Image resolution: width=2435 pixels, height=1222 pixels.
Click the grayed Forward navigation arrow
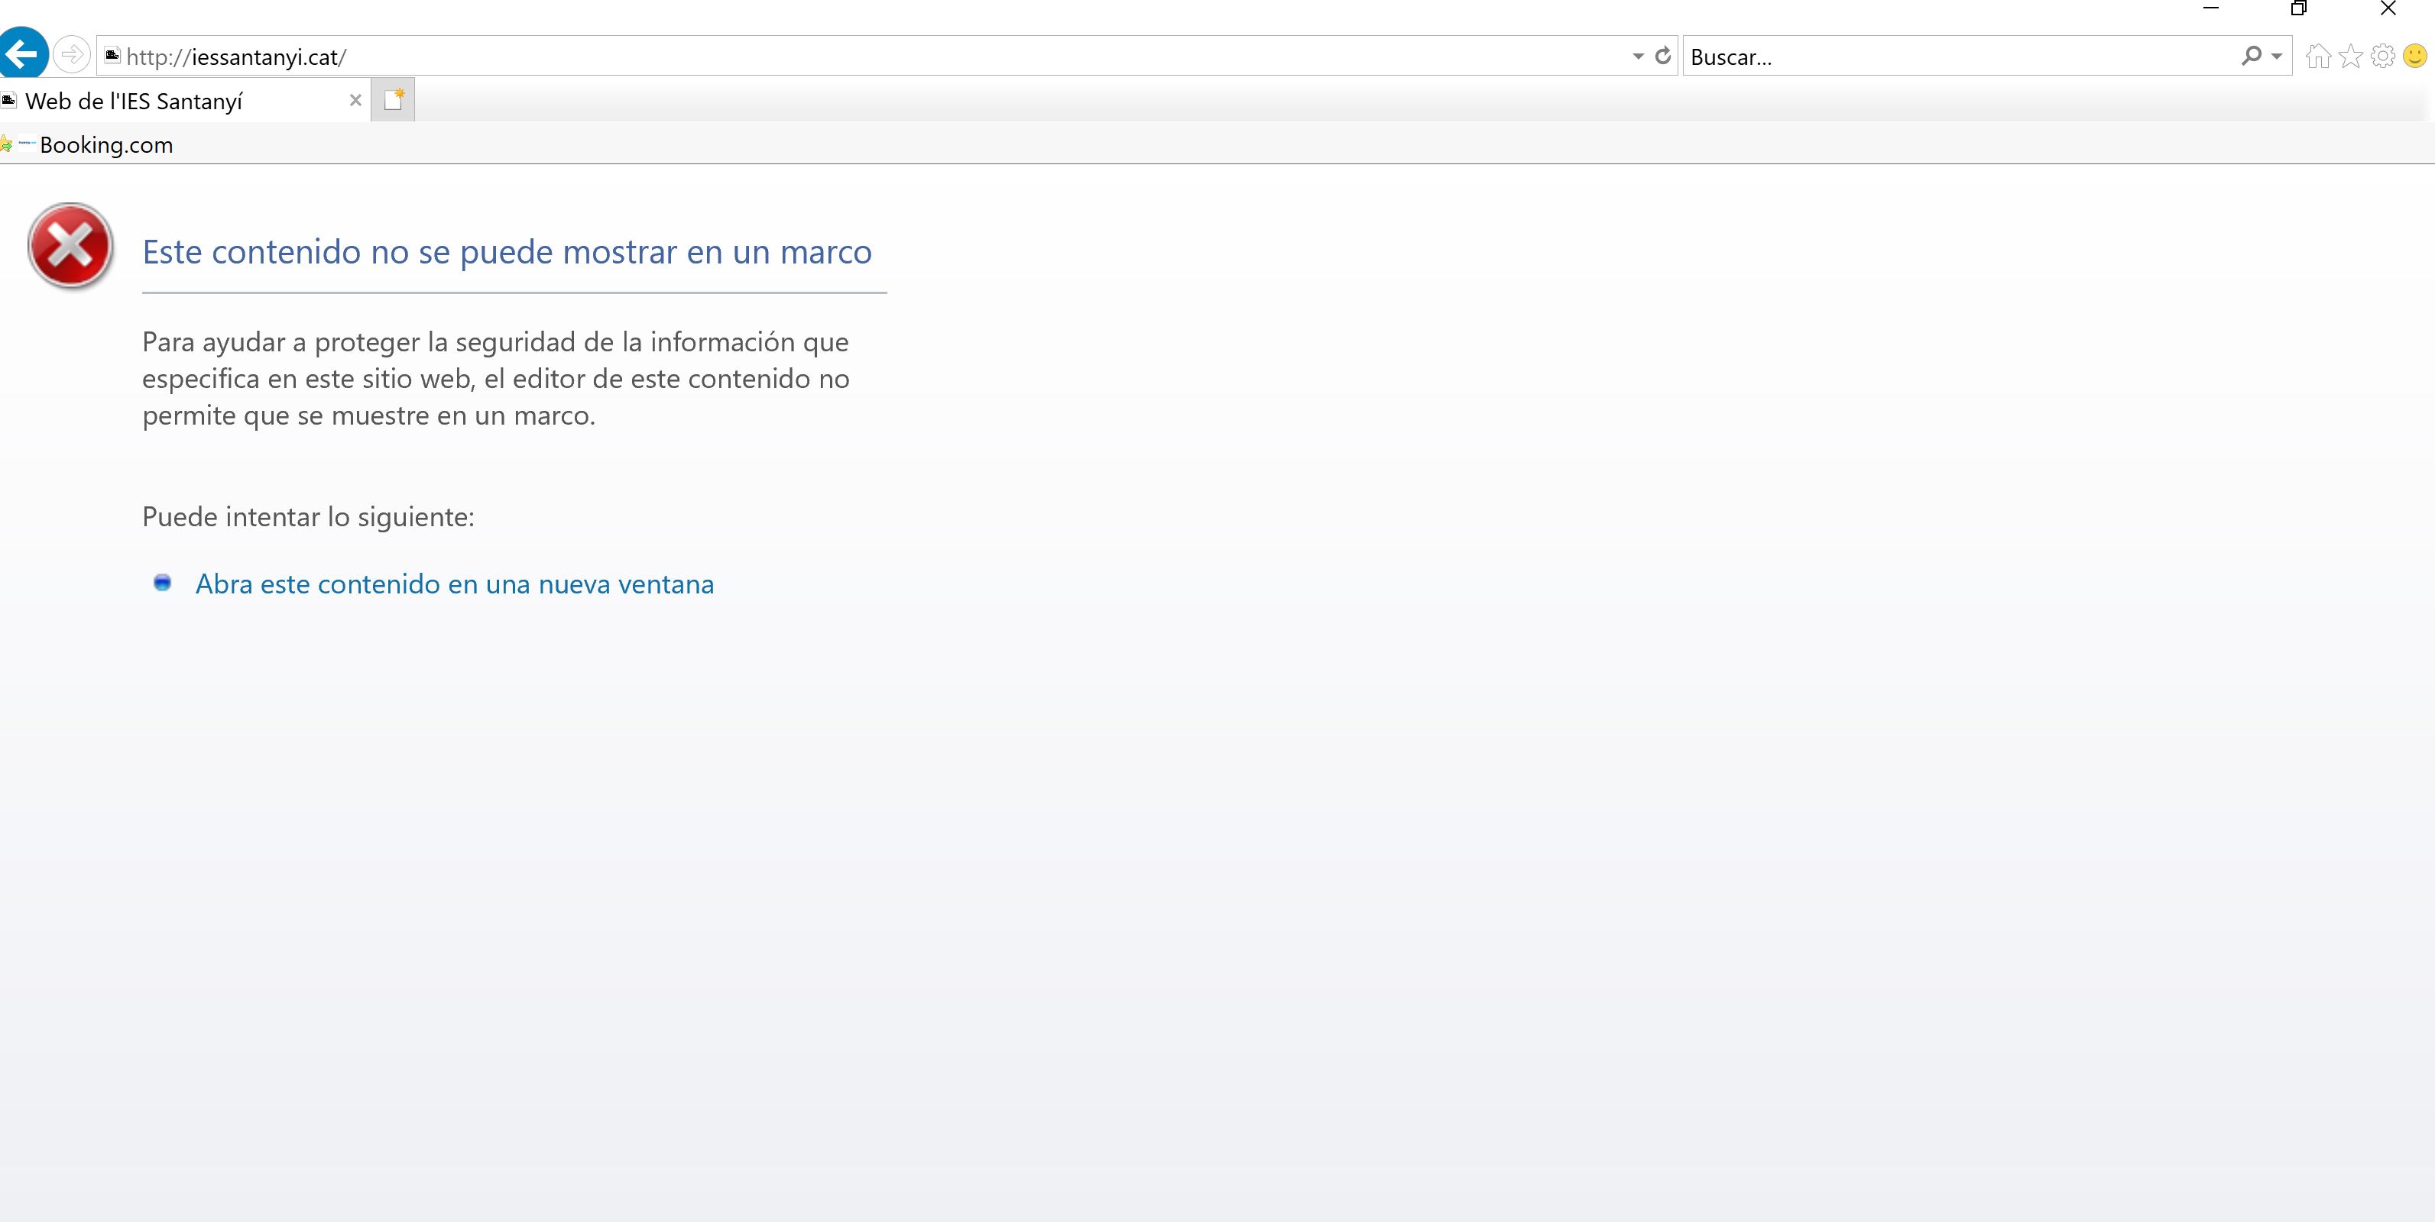click(72, 55)
